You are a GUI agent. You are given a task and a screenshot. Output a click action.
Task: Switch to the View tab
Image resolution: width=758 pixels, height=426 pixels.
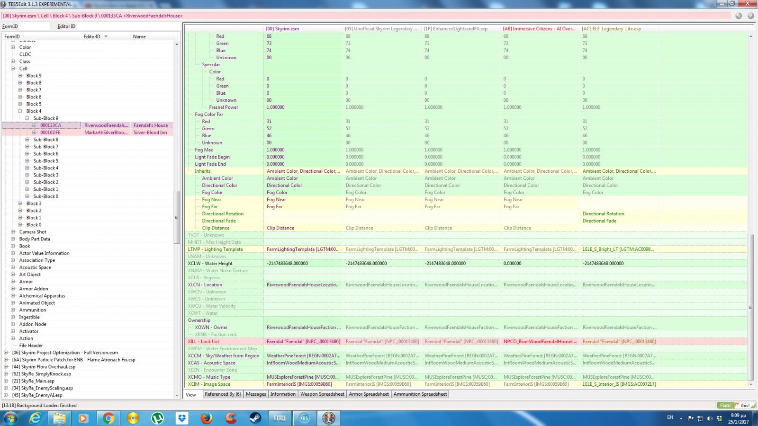point(191,394)
